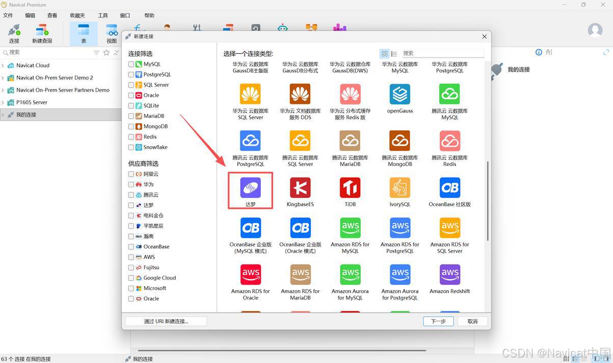
Task: Open the 帮助 menu
Action: (149, 16)
